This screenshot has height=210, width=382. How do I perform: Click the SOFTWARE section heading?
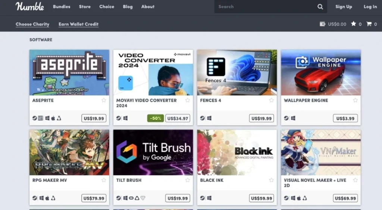click(41, 40)
